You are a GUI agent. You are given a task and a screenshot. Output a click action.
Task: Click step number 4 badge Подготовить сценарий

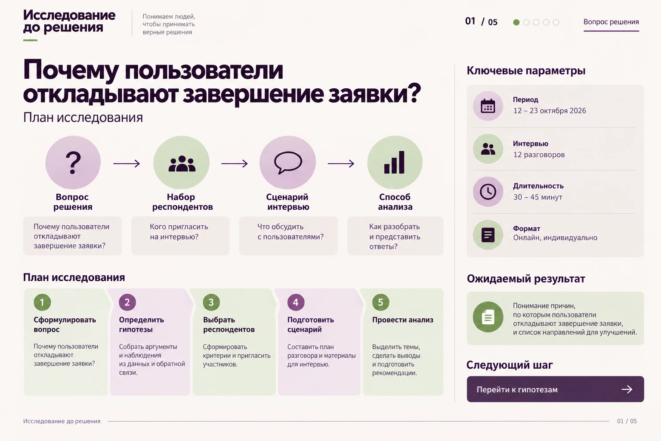pos(296,302)
